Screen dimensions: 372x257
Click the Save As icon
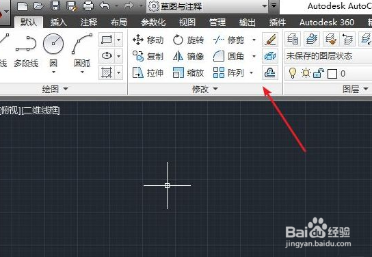coord(71,6)
